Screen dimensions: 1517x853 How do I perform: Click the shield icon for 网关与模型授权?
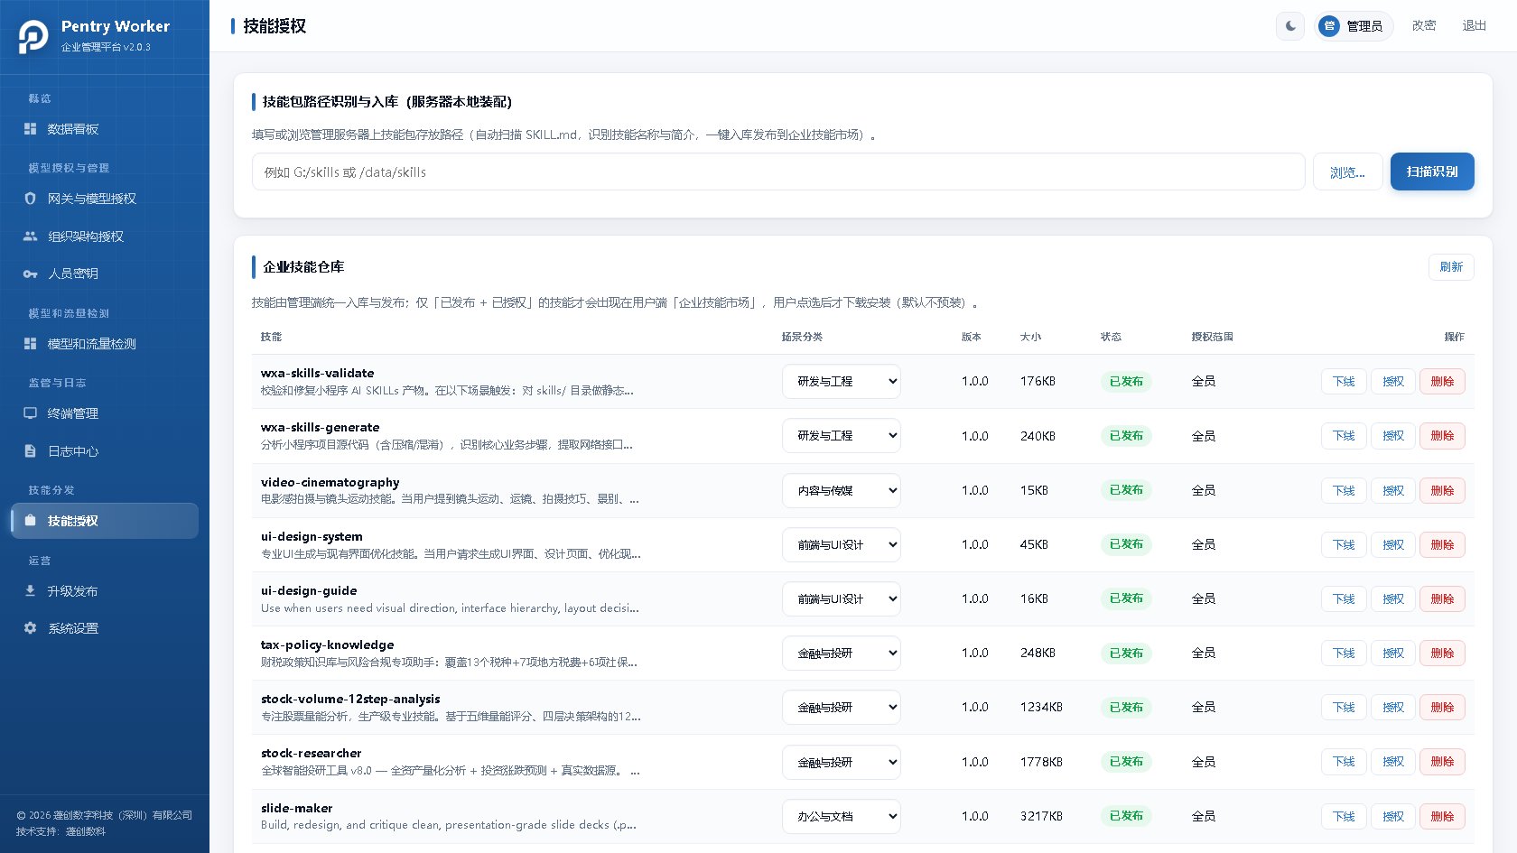[x=30, y=199]
